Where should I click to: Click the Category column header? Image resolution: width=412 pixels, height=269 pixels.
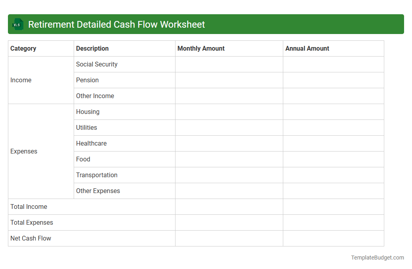(x=23, y=48)
